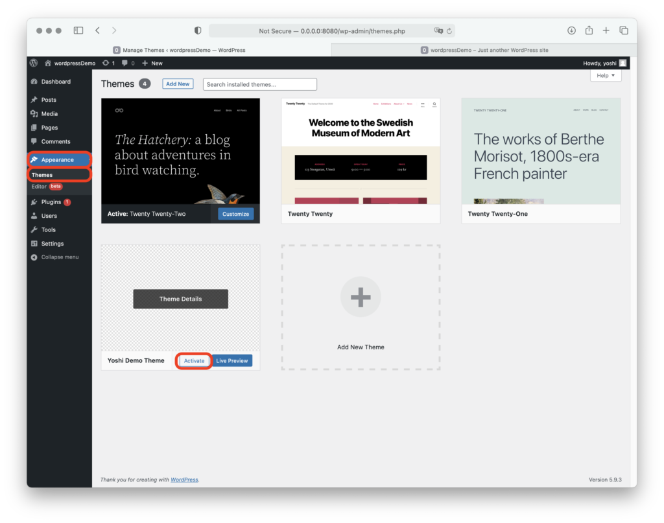Click the Posts pushpin icon
This screenshot has width=664, height=523.
coord(34,100)
